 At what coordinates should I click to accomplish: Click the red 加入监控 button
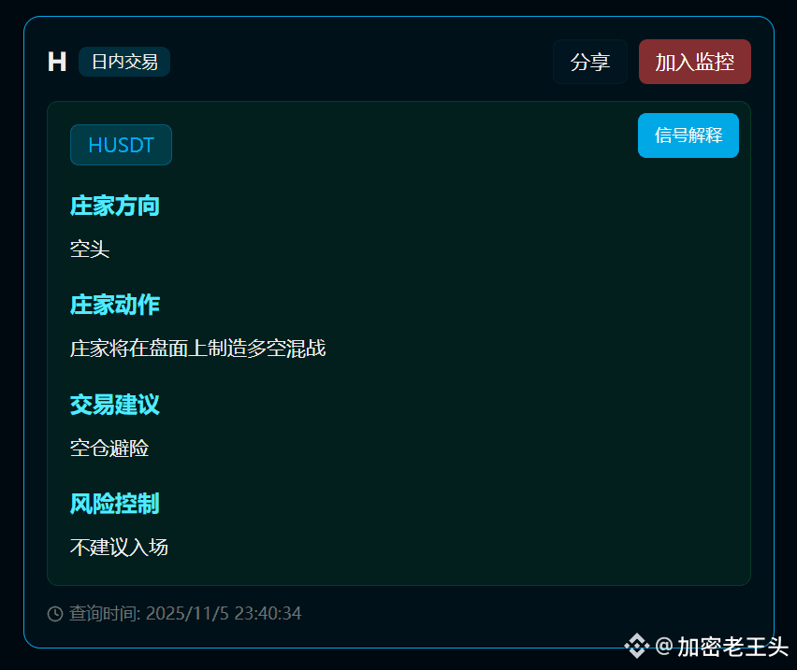pos(694,62)
